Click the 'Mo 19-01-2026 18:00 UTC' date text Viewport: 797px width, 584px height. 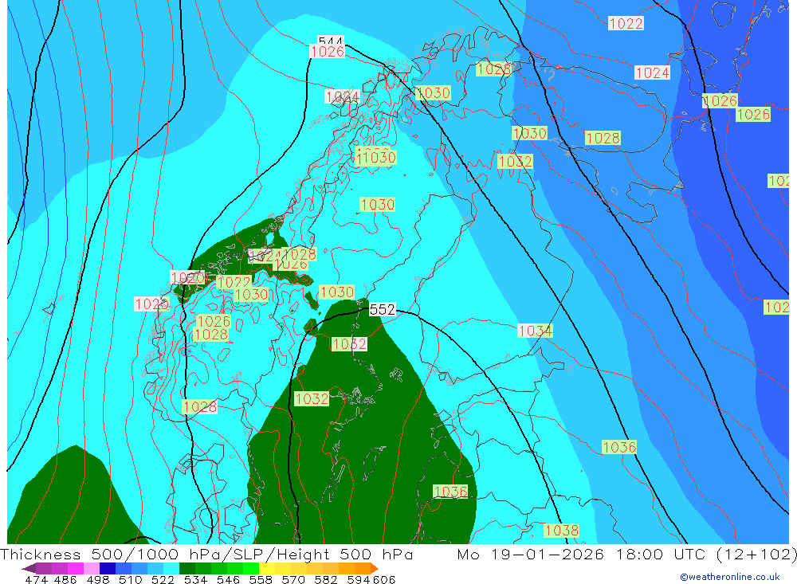coord(583,554)
